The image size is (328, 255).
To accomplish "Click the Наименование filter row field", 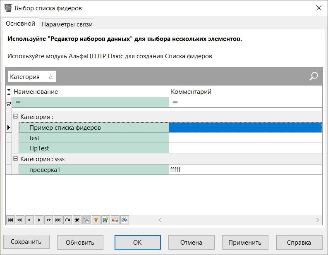I will coord(91,102).
